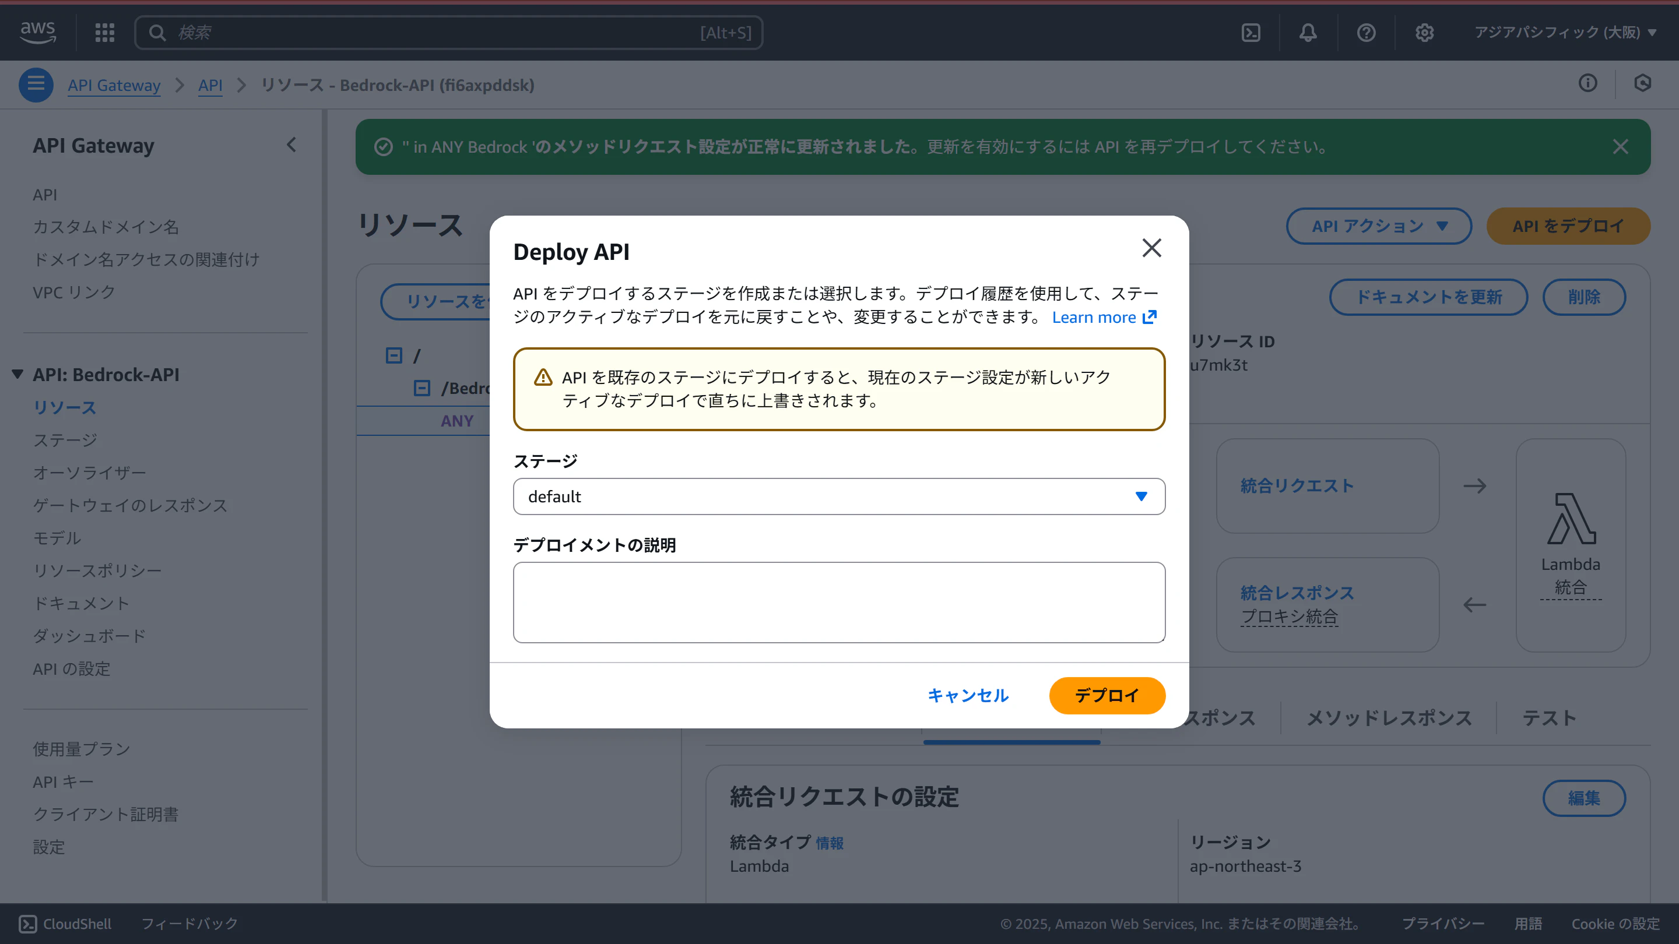Close the Deploy API dialog
Viewport: 1679px width, 944px height.
point(1152,248)
